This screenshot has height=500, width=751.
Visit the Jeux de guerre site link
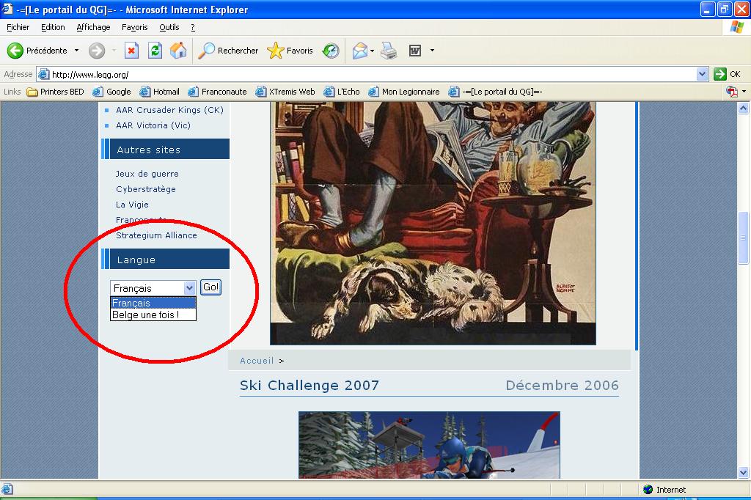pyautogui.click(x=147, y=173)
